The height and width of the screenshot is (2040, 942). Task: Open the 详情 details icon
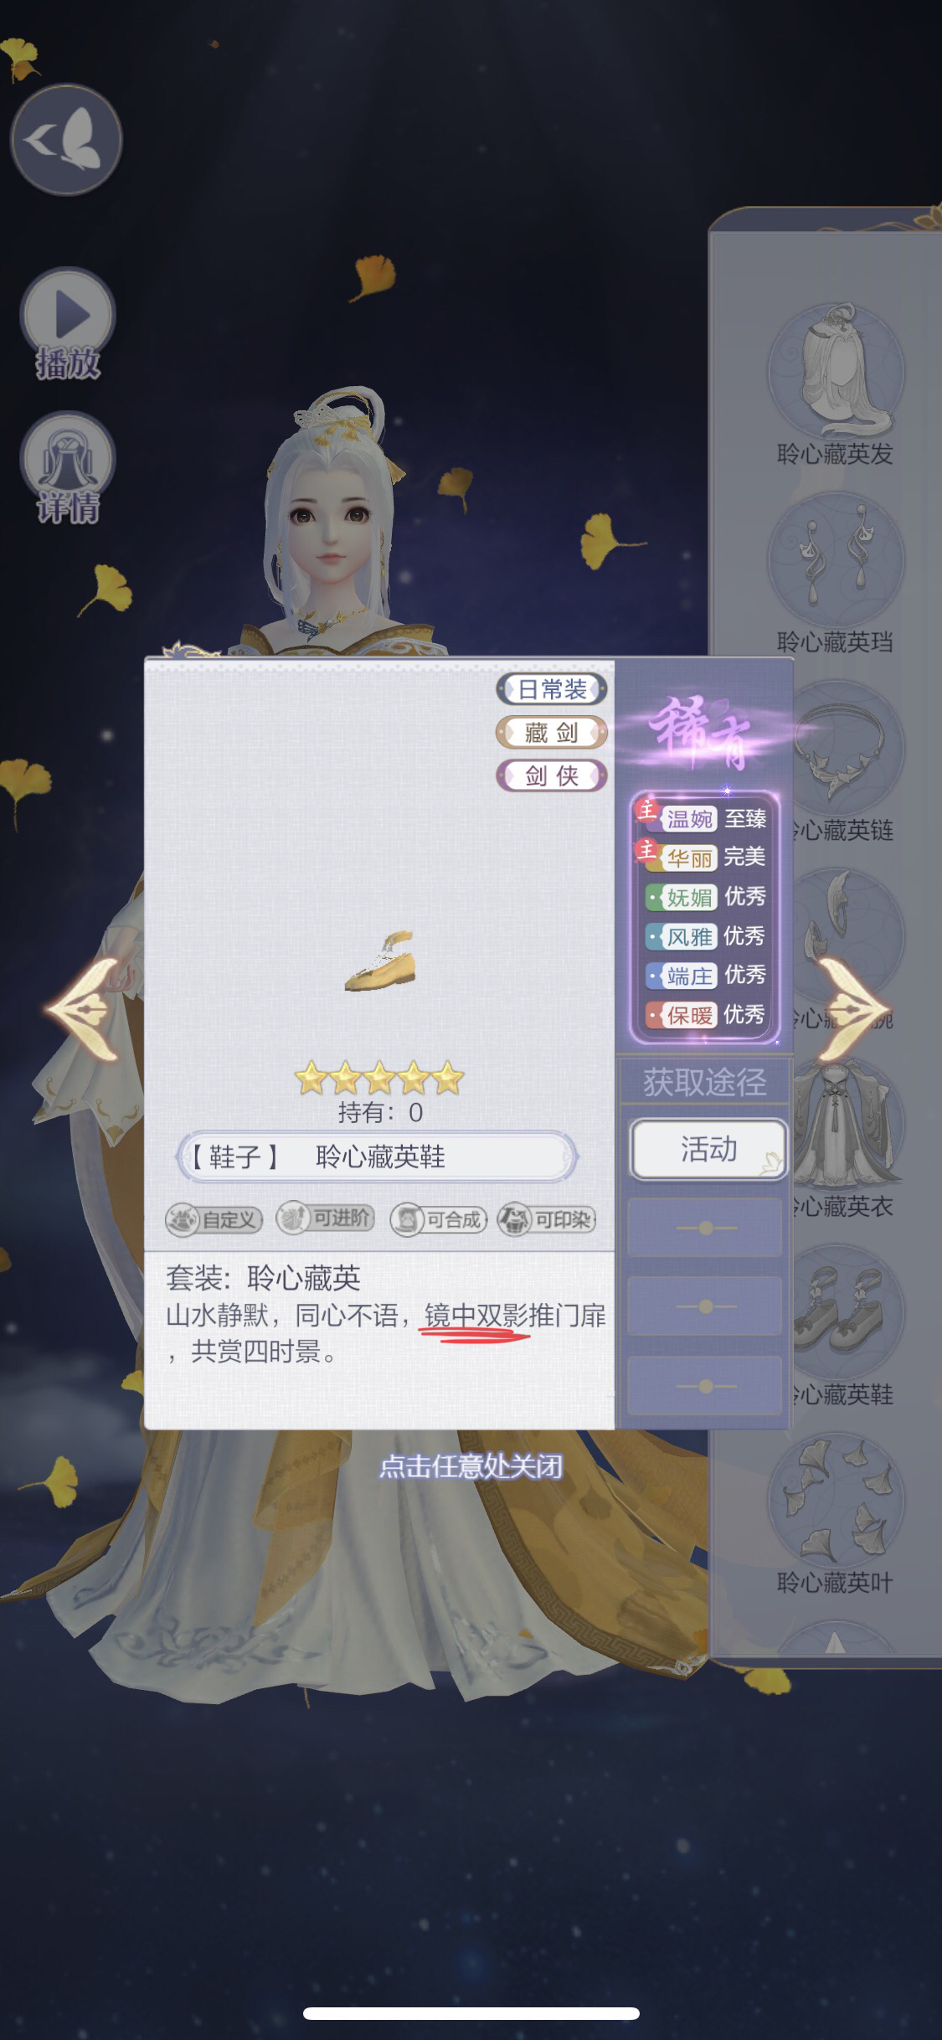(x=67, y=470)
